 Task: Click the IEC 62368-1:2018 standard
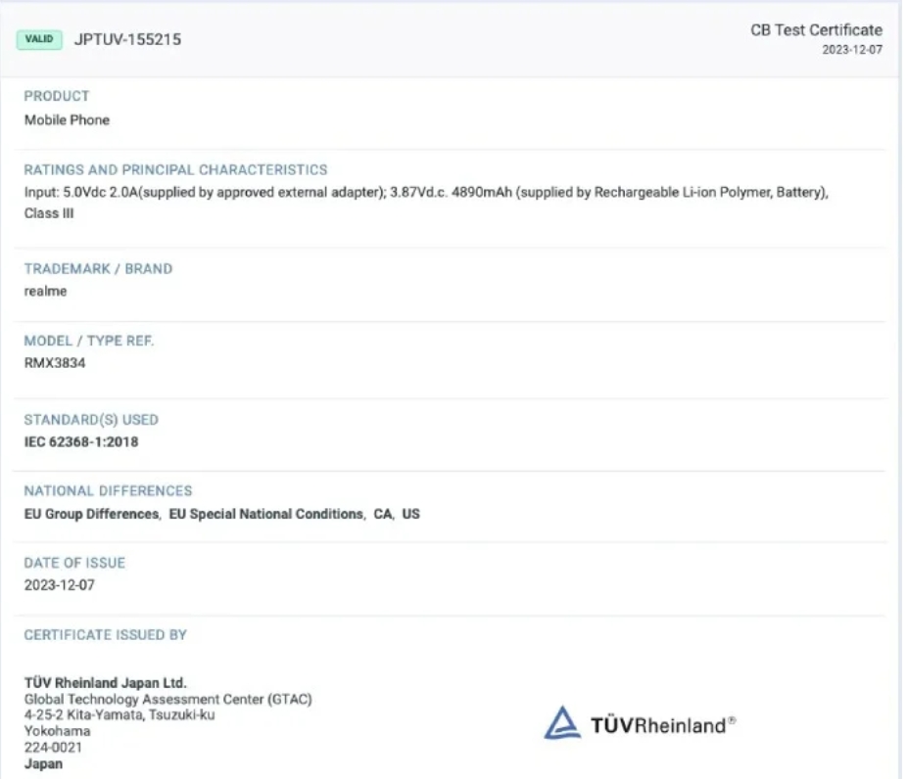(81, 441)
